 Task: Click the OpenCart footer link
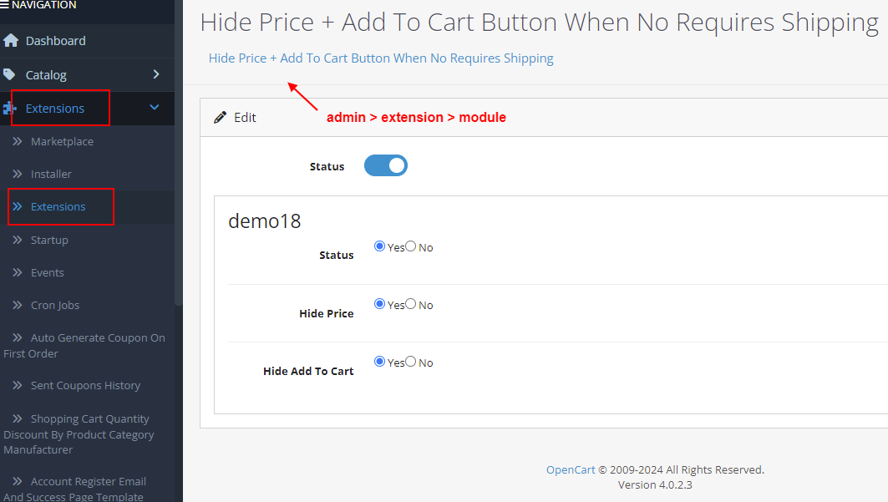[571, 469]
